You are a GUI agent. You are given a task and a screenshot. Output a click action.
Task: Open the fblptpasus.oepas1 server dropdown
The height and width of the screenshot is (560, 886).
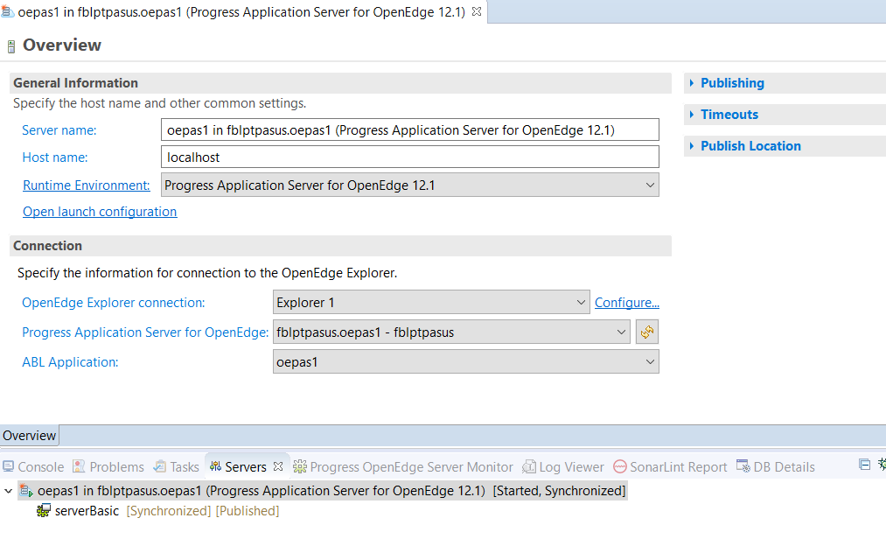pos(451,332)
